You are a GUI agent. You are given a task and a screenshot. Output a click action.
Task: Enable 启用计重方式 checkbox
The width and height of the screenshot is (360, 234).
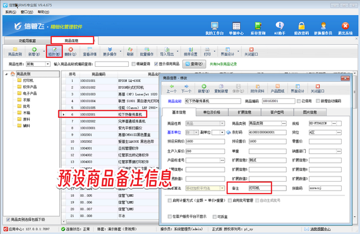pyautogui.click(x=170, y=201)
